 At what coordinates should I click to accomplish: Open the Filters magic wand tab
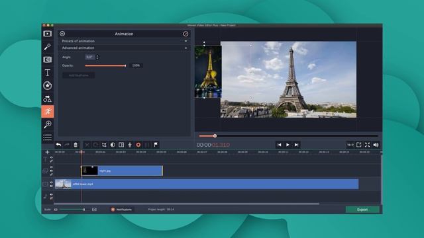tap(48, 47)
